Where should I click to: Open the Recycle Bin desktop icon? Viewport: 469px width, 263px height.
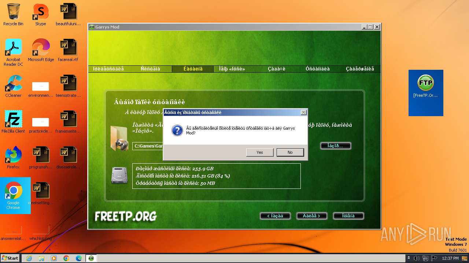click(13, 15)
